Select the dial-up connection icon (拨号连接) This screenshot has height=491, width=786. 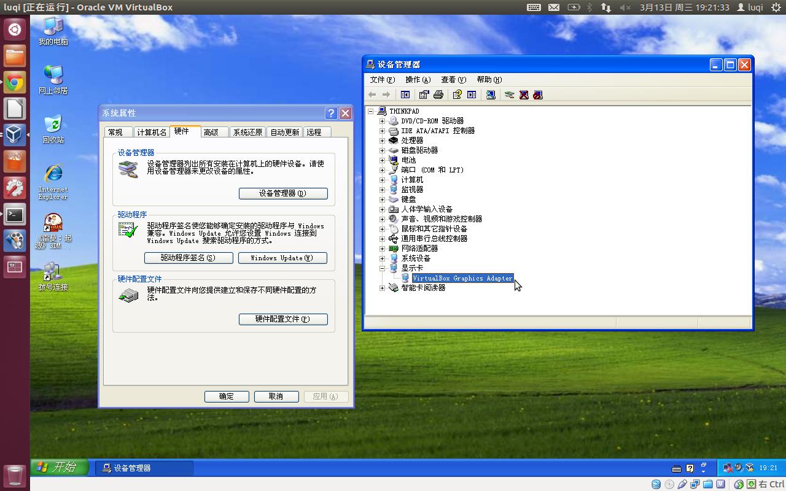[53, 276]
